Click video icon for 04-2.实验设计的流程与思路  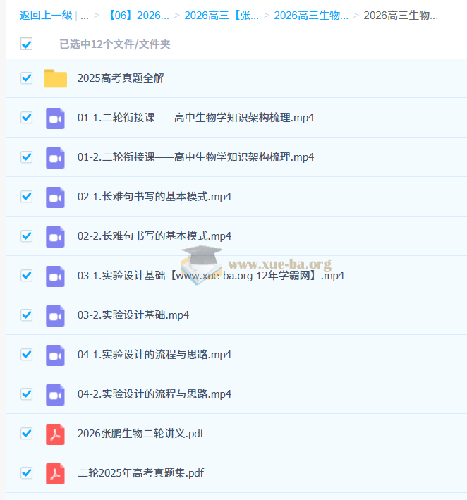[55, 394]
